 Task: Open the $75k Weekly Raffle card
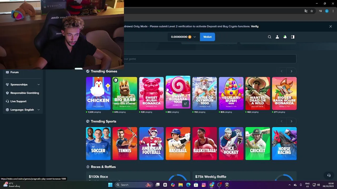click(x=244, y=176)
